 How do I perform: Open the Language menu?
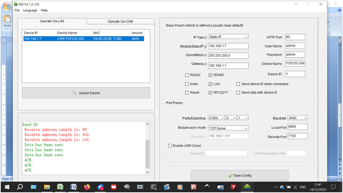pyautogui.click(x=30, y=11)
